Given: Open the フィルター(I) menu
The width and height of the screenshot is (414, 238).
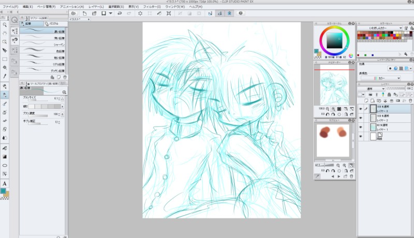Looking at the screenshot, I should coord(152,7).
